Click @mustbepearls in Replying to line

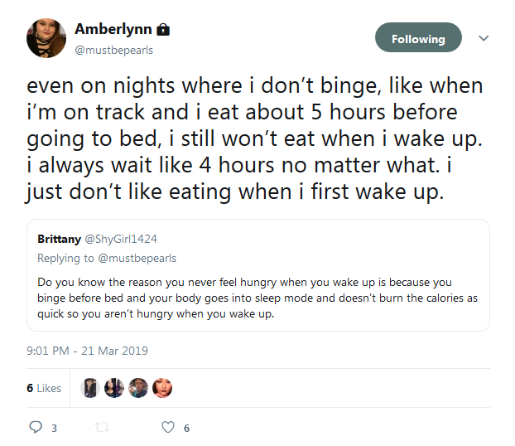(x=137, y=258)
